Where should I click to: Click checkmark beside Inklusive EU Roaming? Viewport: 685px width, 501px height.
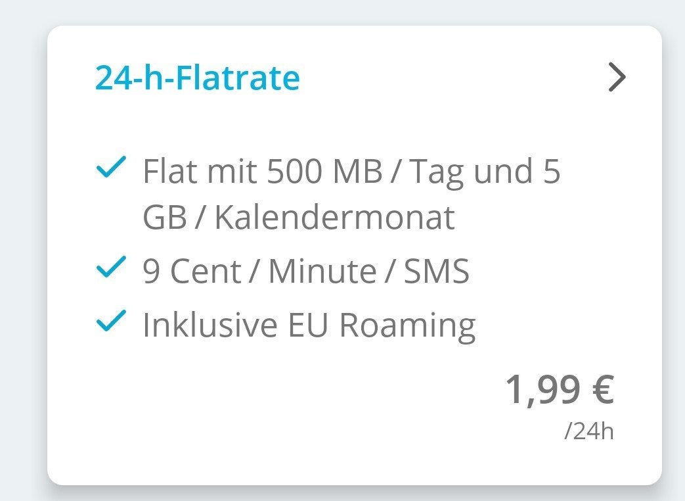tap(111, 322)
